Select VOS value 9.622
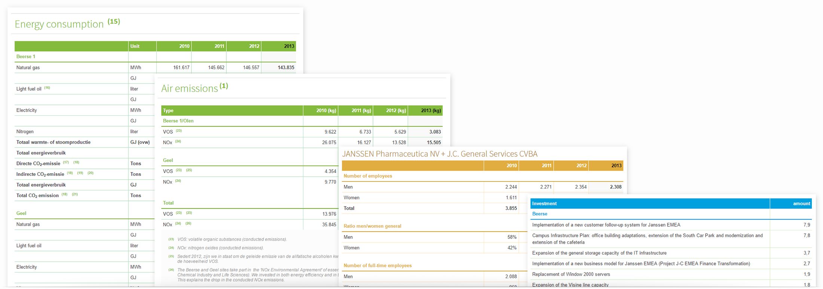This screenshot has height=289, width=823. point(330,132)
